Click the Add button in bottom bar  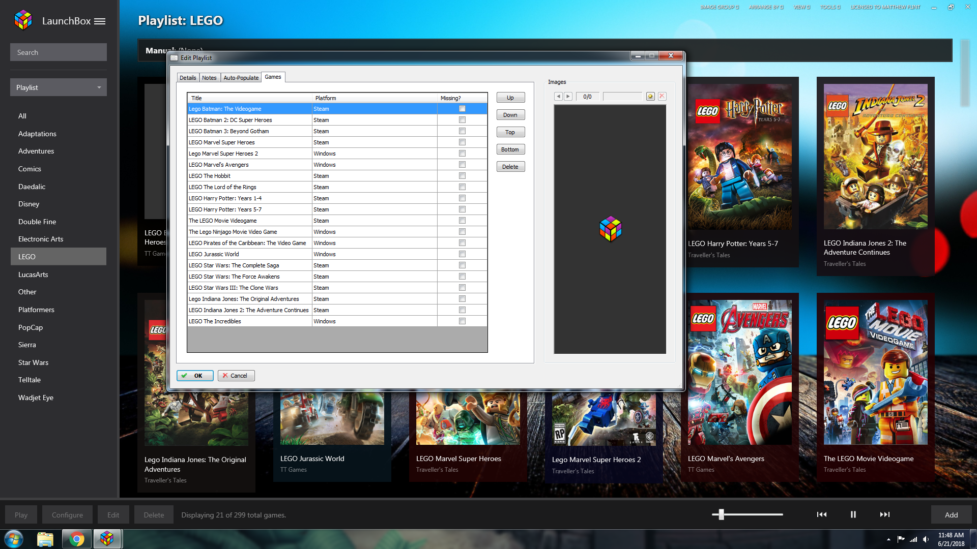pyautogui.click(x=951, y=515)
